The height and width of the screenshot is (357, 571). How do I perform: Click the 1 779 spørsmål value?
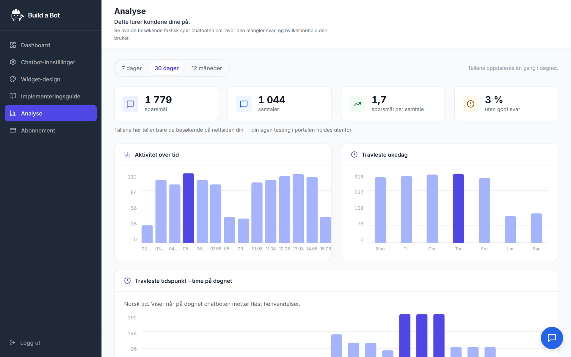tap(158, 100)
